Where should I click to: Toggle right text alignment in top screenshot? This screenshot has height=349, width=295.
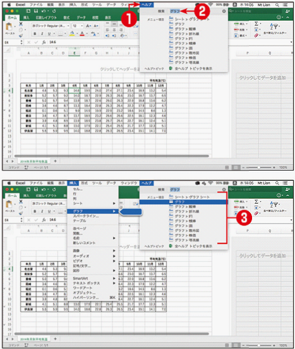click(x=121, y=30)
